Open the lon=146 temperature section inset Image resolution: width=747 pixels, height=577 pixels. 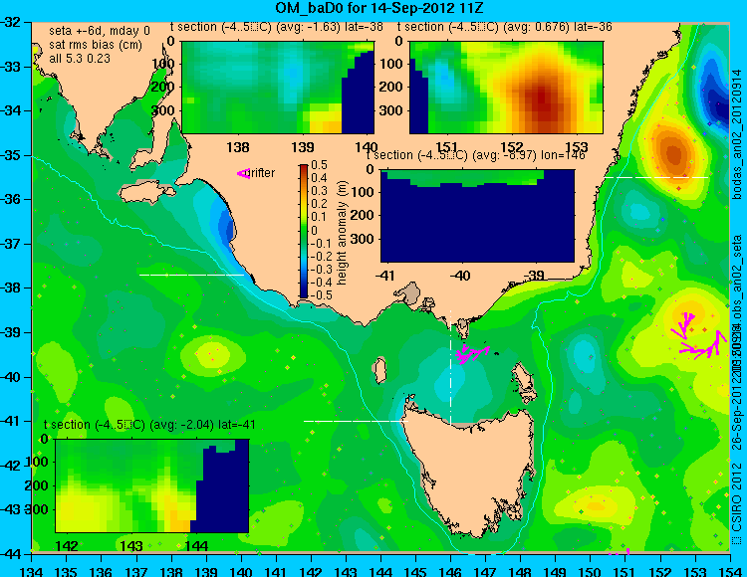click(477, 216)
